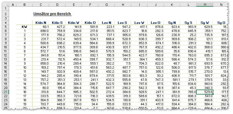233x114 pixels.
Task: Click cell with value 985.3
Action: (73, 92)
